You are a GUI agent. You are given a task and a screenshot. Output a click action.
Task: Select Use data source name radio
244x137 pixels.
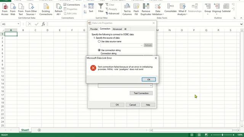(x=99, y=41)
